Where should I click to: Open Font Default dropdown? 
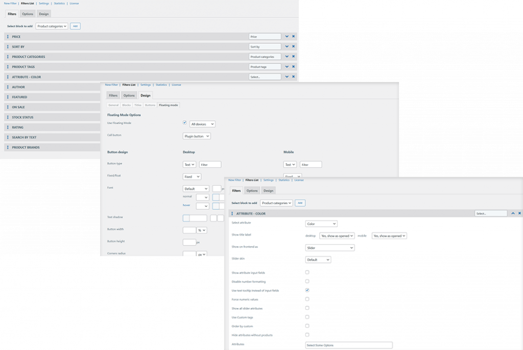(x=196, y=189)
